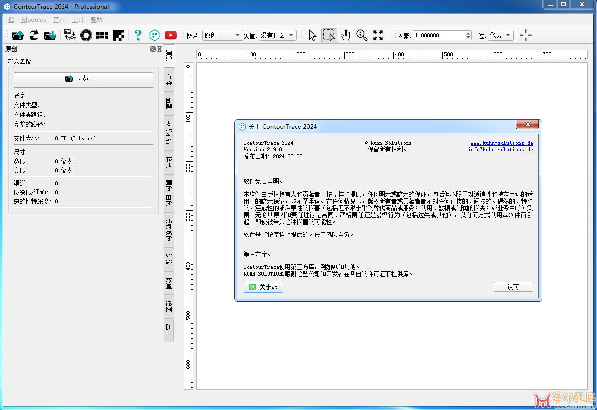Switch to the 出口 vertical tab

tap(169, 330)
